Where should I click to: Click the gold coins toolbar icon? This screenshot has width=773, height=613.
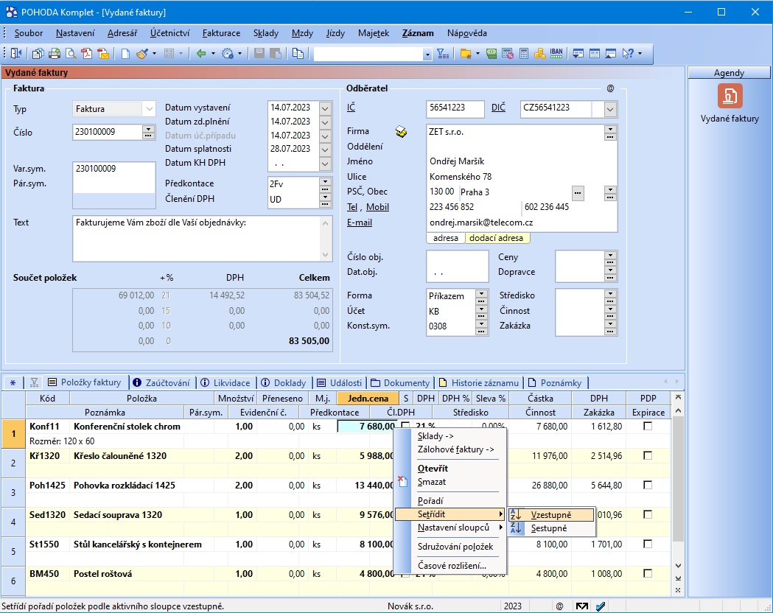tap(540, 53)
